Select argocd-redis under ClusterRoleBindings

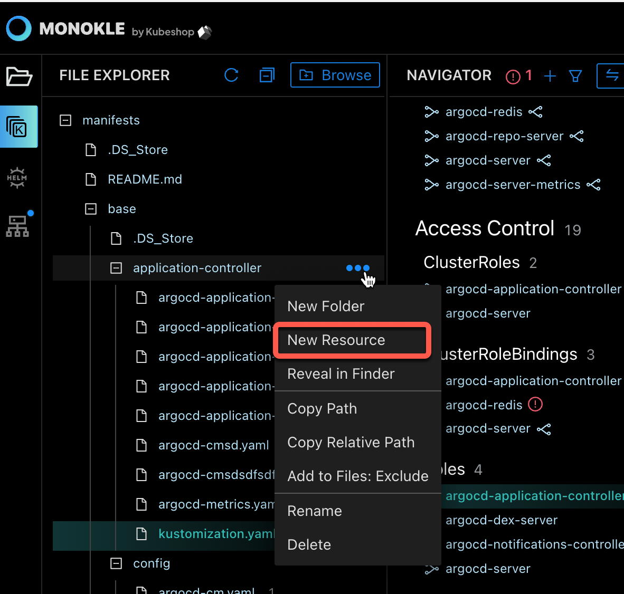pyautogui.click(x=484, y=405)
